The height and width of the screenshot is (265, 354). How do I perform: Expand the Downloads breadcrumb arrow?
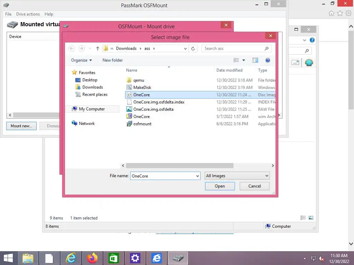(140, 48)
